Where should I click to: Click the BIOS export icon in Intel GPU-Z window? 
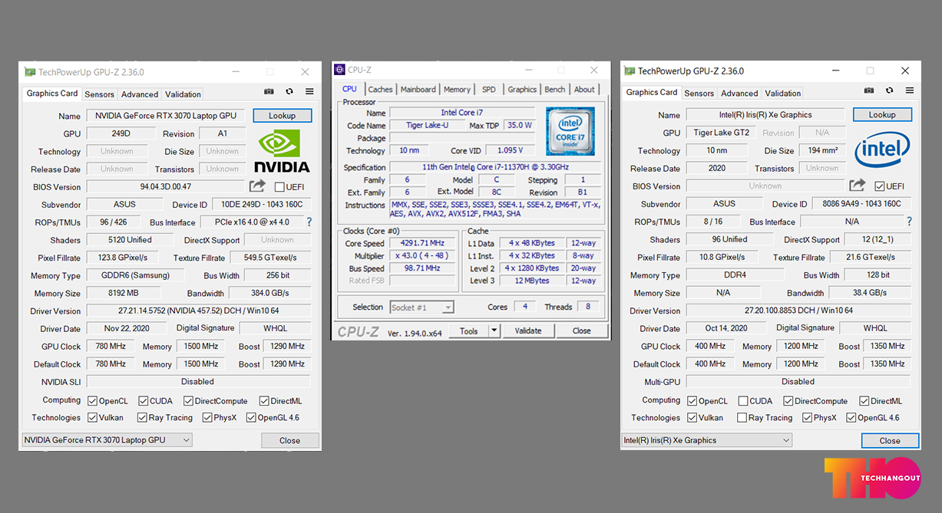(x=858, y=185)
